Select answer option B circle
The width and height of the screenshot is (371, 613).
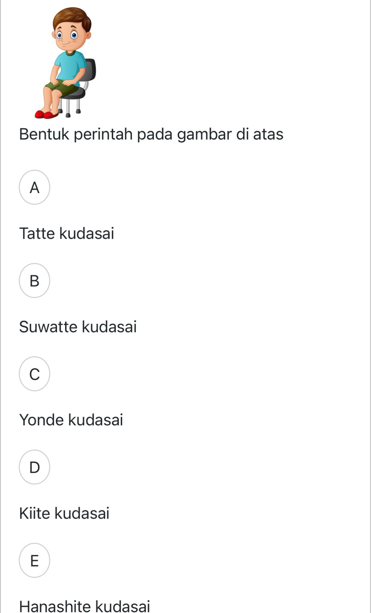34,281
